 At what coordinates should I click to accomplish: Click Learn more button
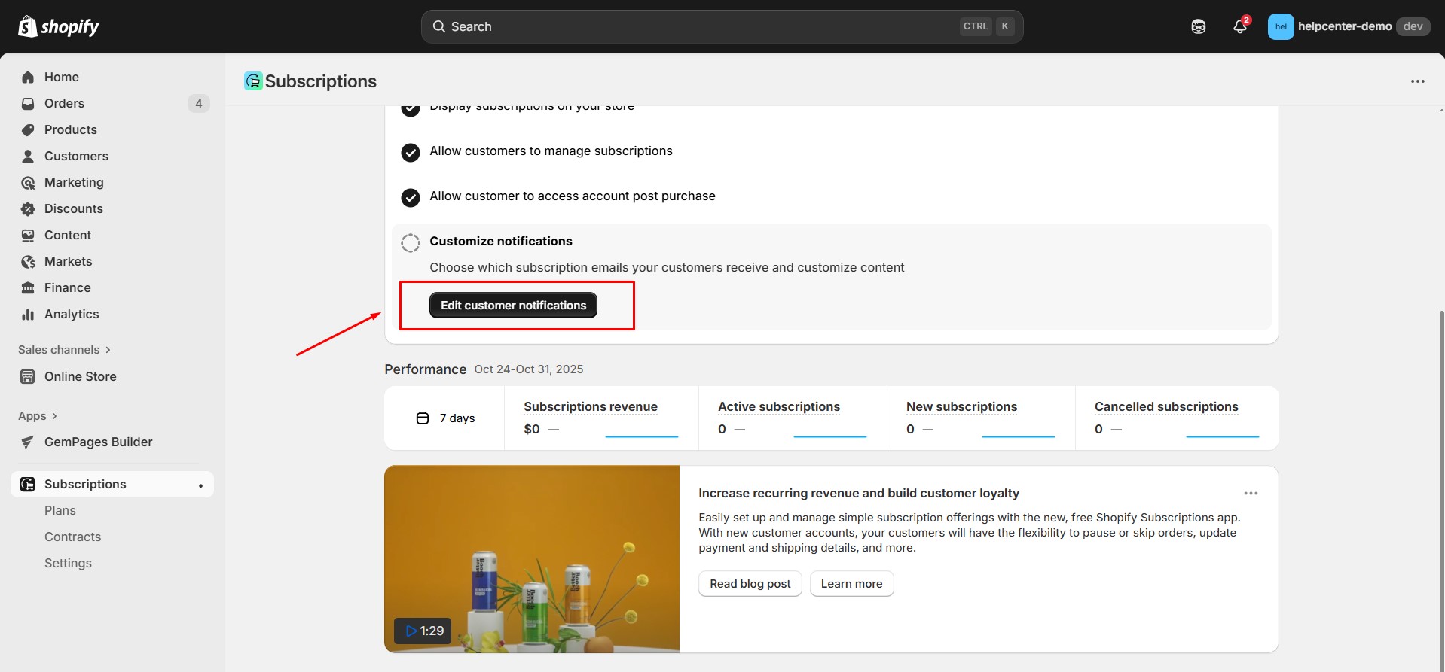coord(851,584)
